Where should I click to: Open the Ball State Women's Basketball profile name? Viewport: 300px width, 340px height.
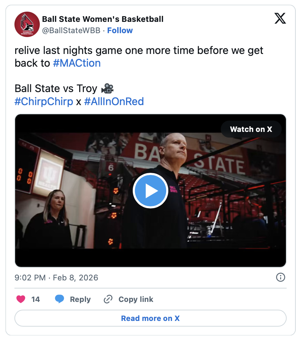point(103,19)
